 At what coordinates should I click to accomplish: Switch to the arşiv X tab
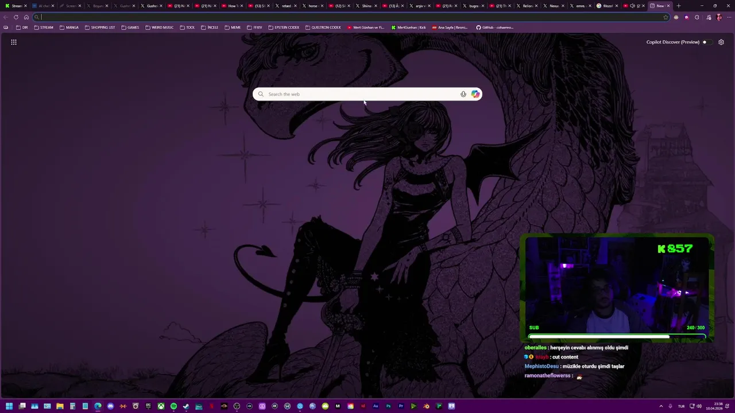419,6
